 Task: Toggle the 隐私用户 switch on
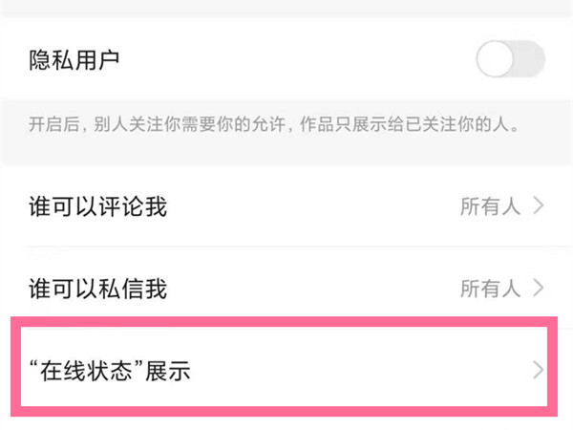coord(510,61)
